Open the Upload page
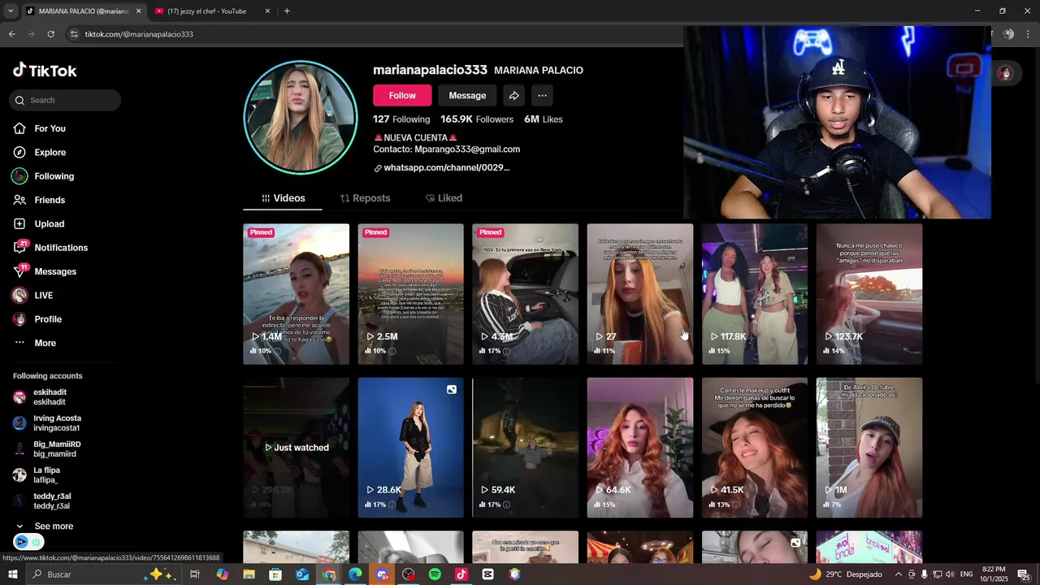 coord(39,223)
